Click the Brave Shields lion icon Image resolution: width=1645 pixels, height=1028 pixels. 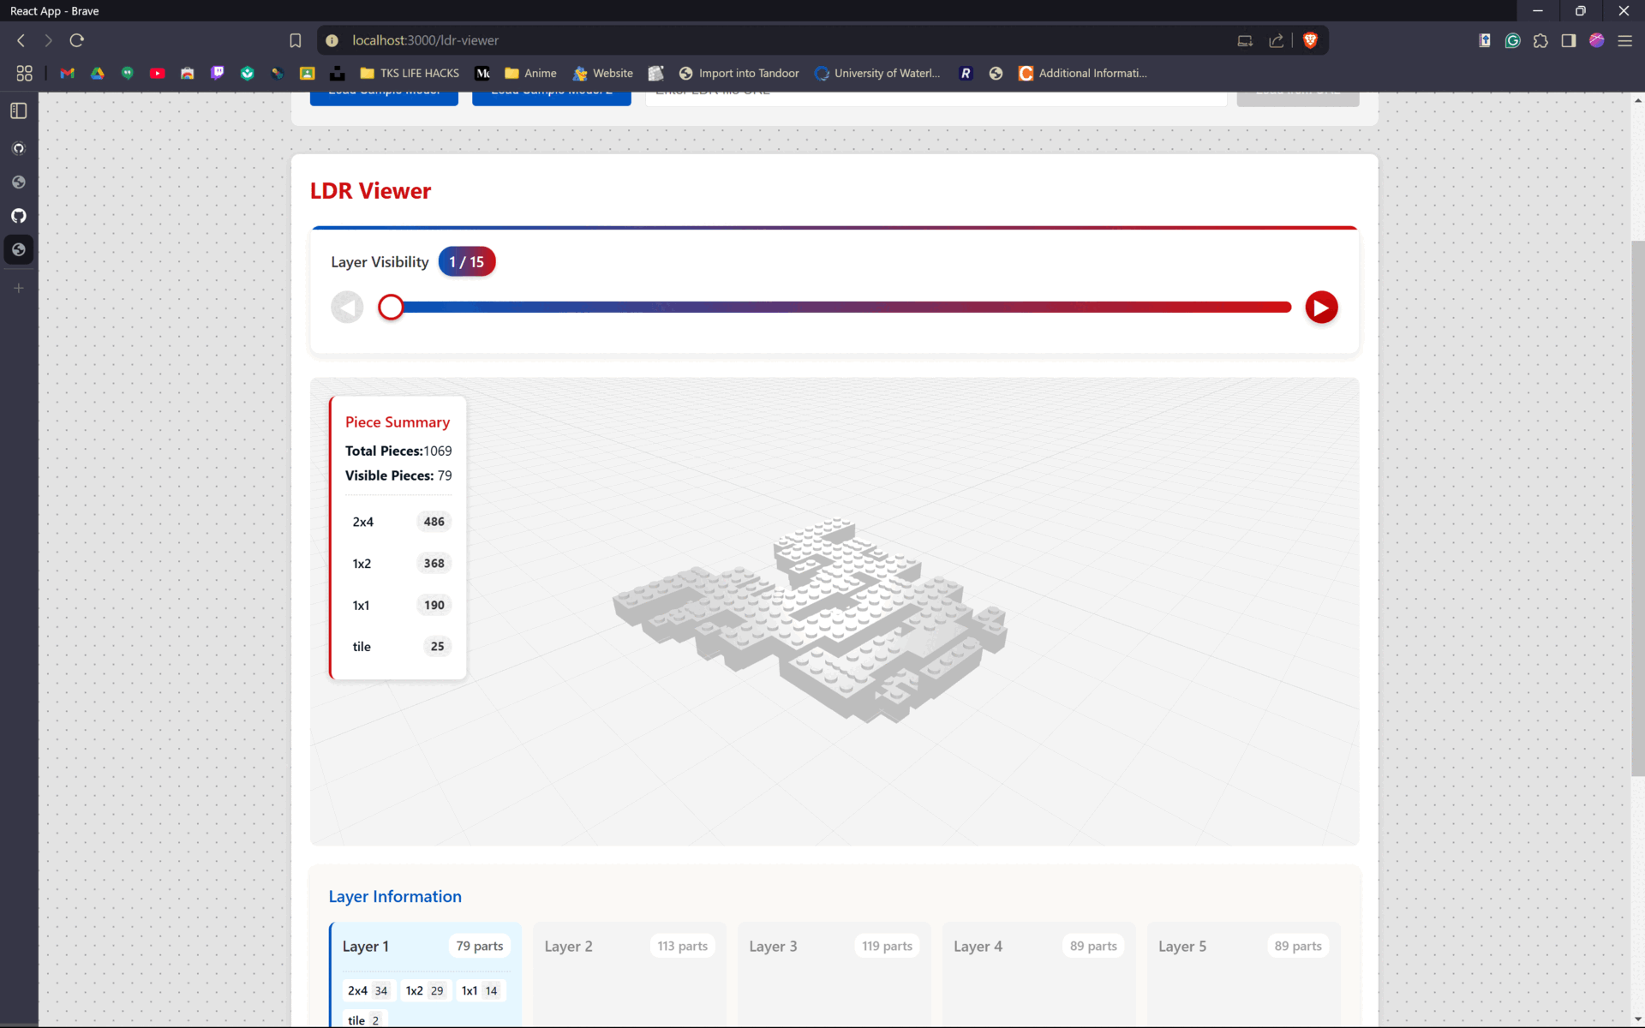point(1309,40)
